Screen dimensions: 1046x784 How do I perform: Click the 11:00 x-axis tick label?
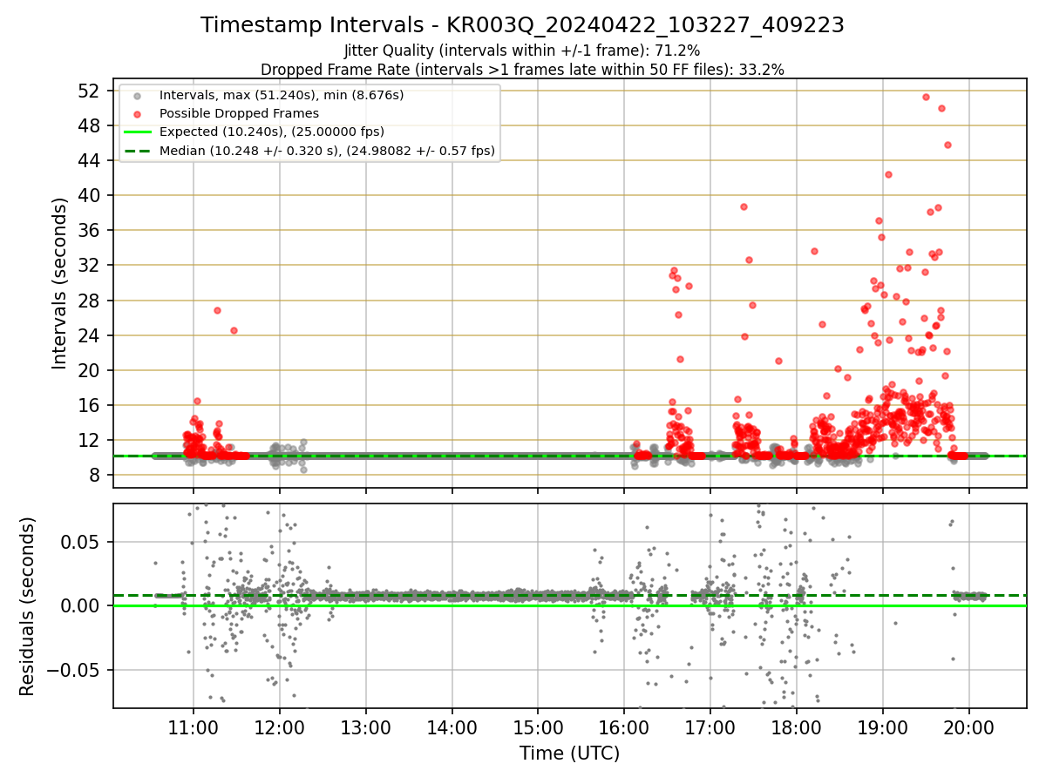pos(194,728)
